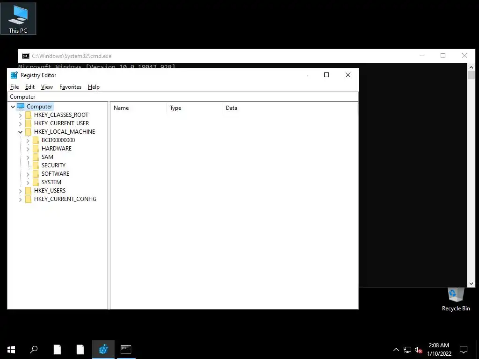Select the HARDWARE key label
This screenshot has height=359, width=479.
(x=57, y=148)
